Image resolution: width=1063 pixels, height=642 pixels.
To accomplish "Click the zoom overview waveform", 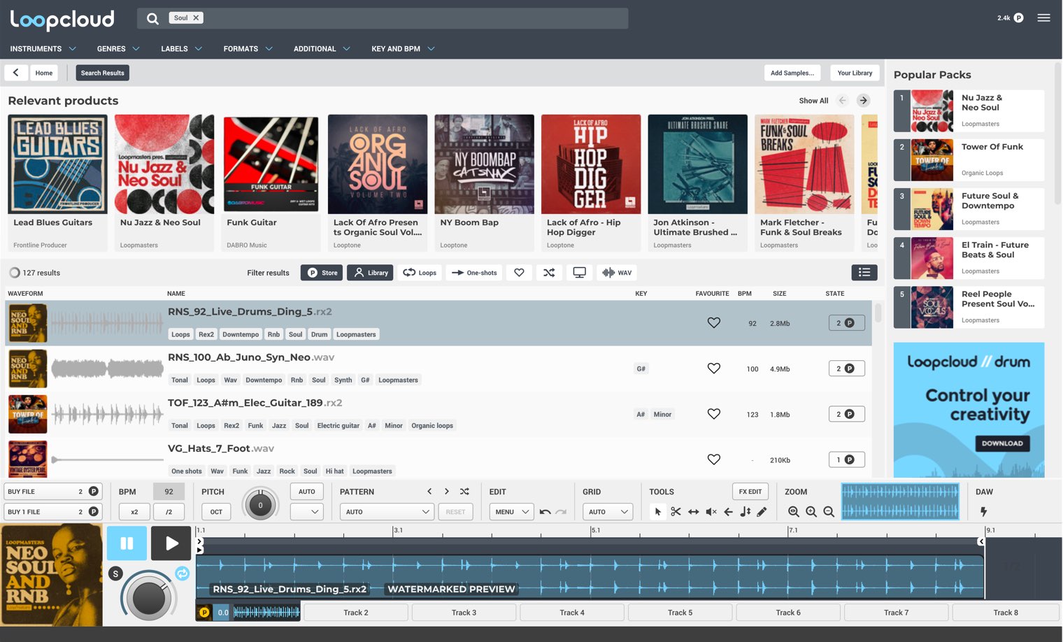I will (x=900, y=501).
